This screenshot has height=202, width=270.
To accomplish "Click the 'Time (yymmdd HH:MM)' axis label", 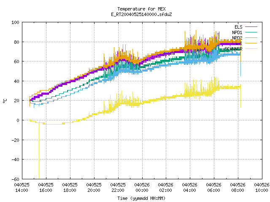I will [x=141, y=198].
